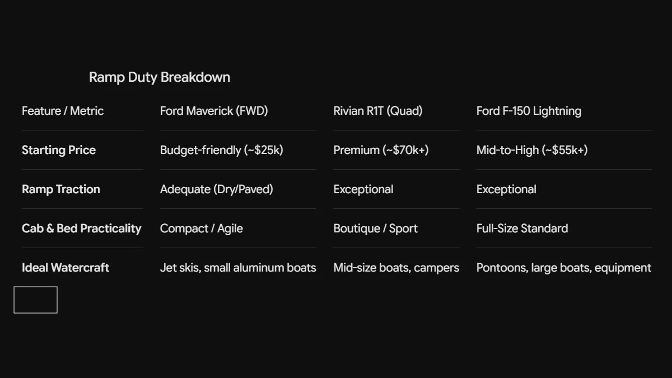Click the 'Feature / Metric' column header
Screen dimensions: 672x378
click(x=63, y=111)
